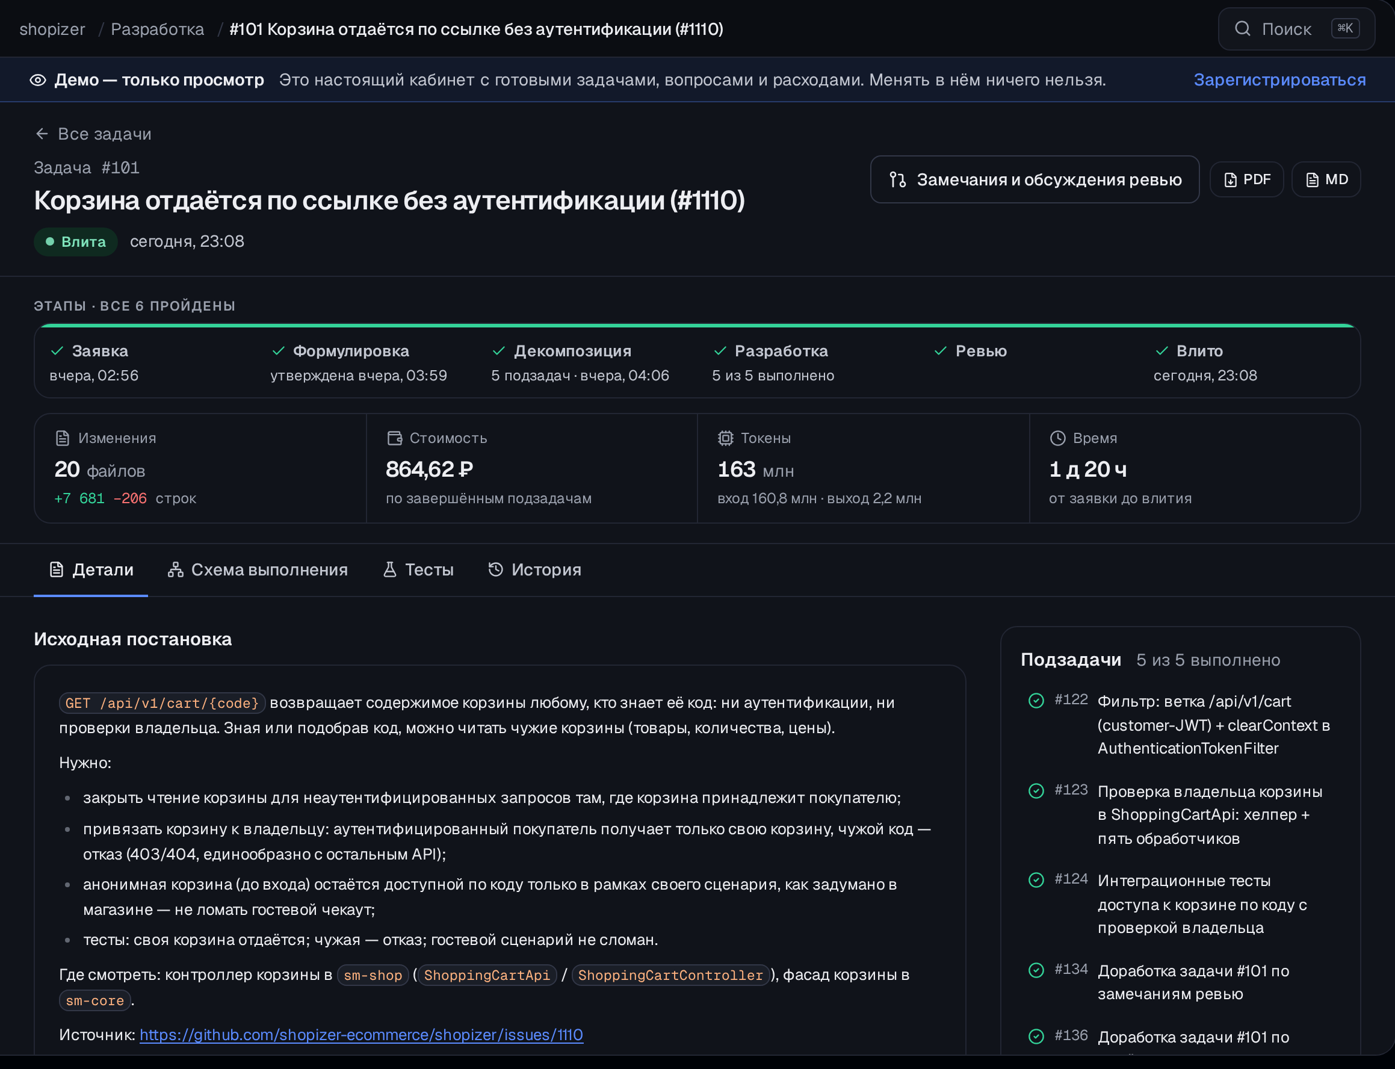The width and height of the screenshot is (1395, 1069).
Task: Click the done checkmark of subtask #134
Action: (1036, 970)
